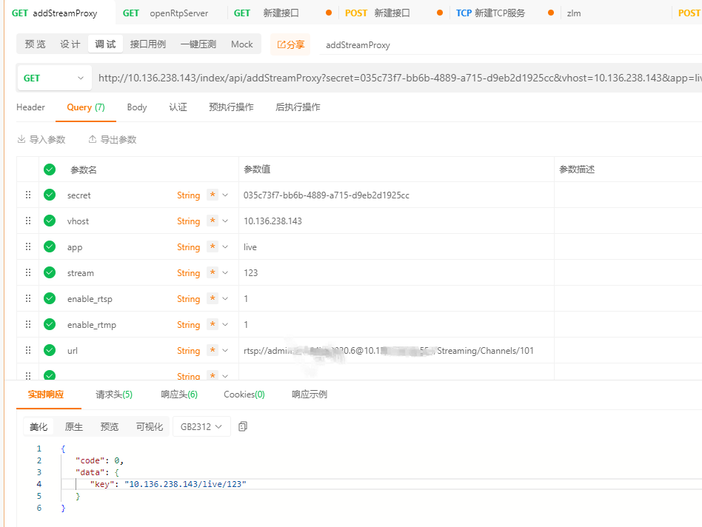
Task: Click the export parameters 导出参数 button
Action: [113, 140]
